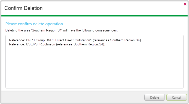Screen dimensions: 189x104
Task: Click the grey footer left of Delete
Action: (71, 97)
